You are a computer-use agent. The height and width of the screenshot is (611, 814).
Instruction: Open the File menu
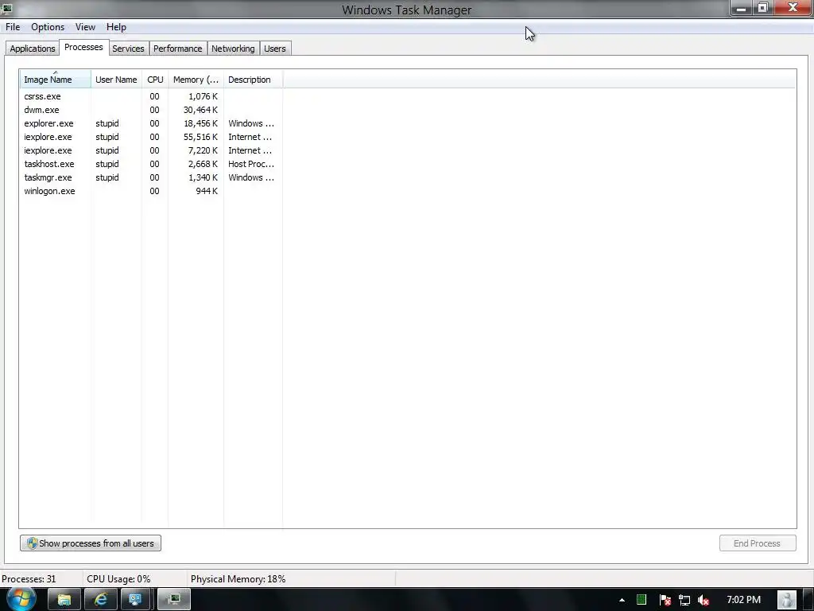pyautogui.click(x=13, y=27)
